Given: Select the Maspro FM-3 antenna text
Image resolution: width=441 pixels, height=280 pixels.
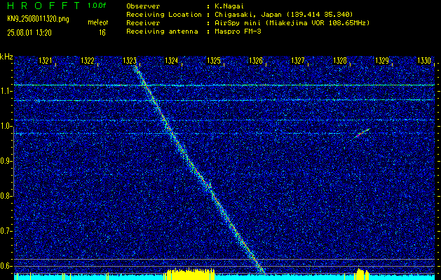Looking at the screenshot, I should 237,31.
